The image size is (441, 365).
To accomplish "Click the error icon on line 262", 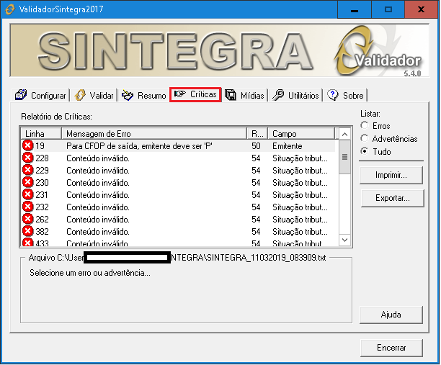I will pyautogui.click(x=28, y=219).
